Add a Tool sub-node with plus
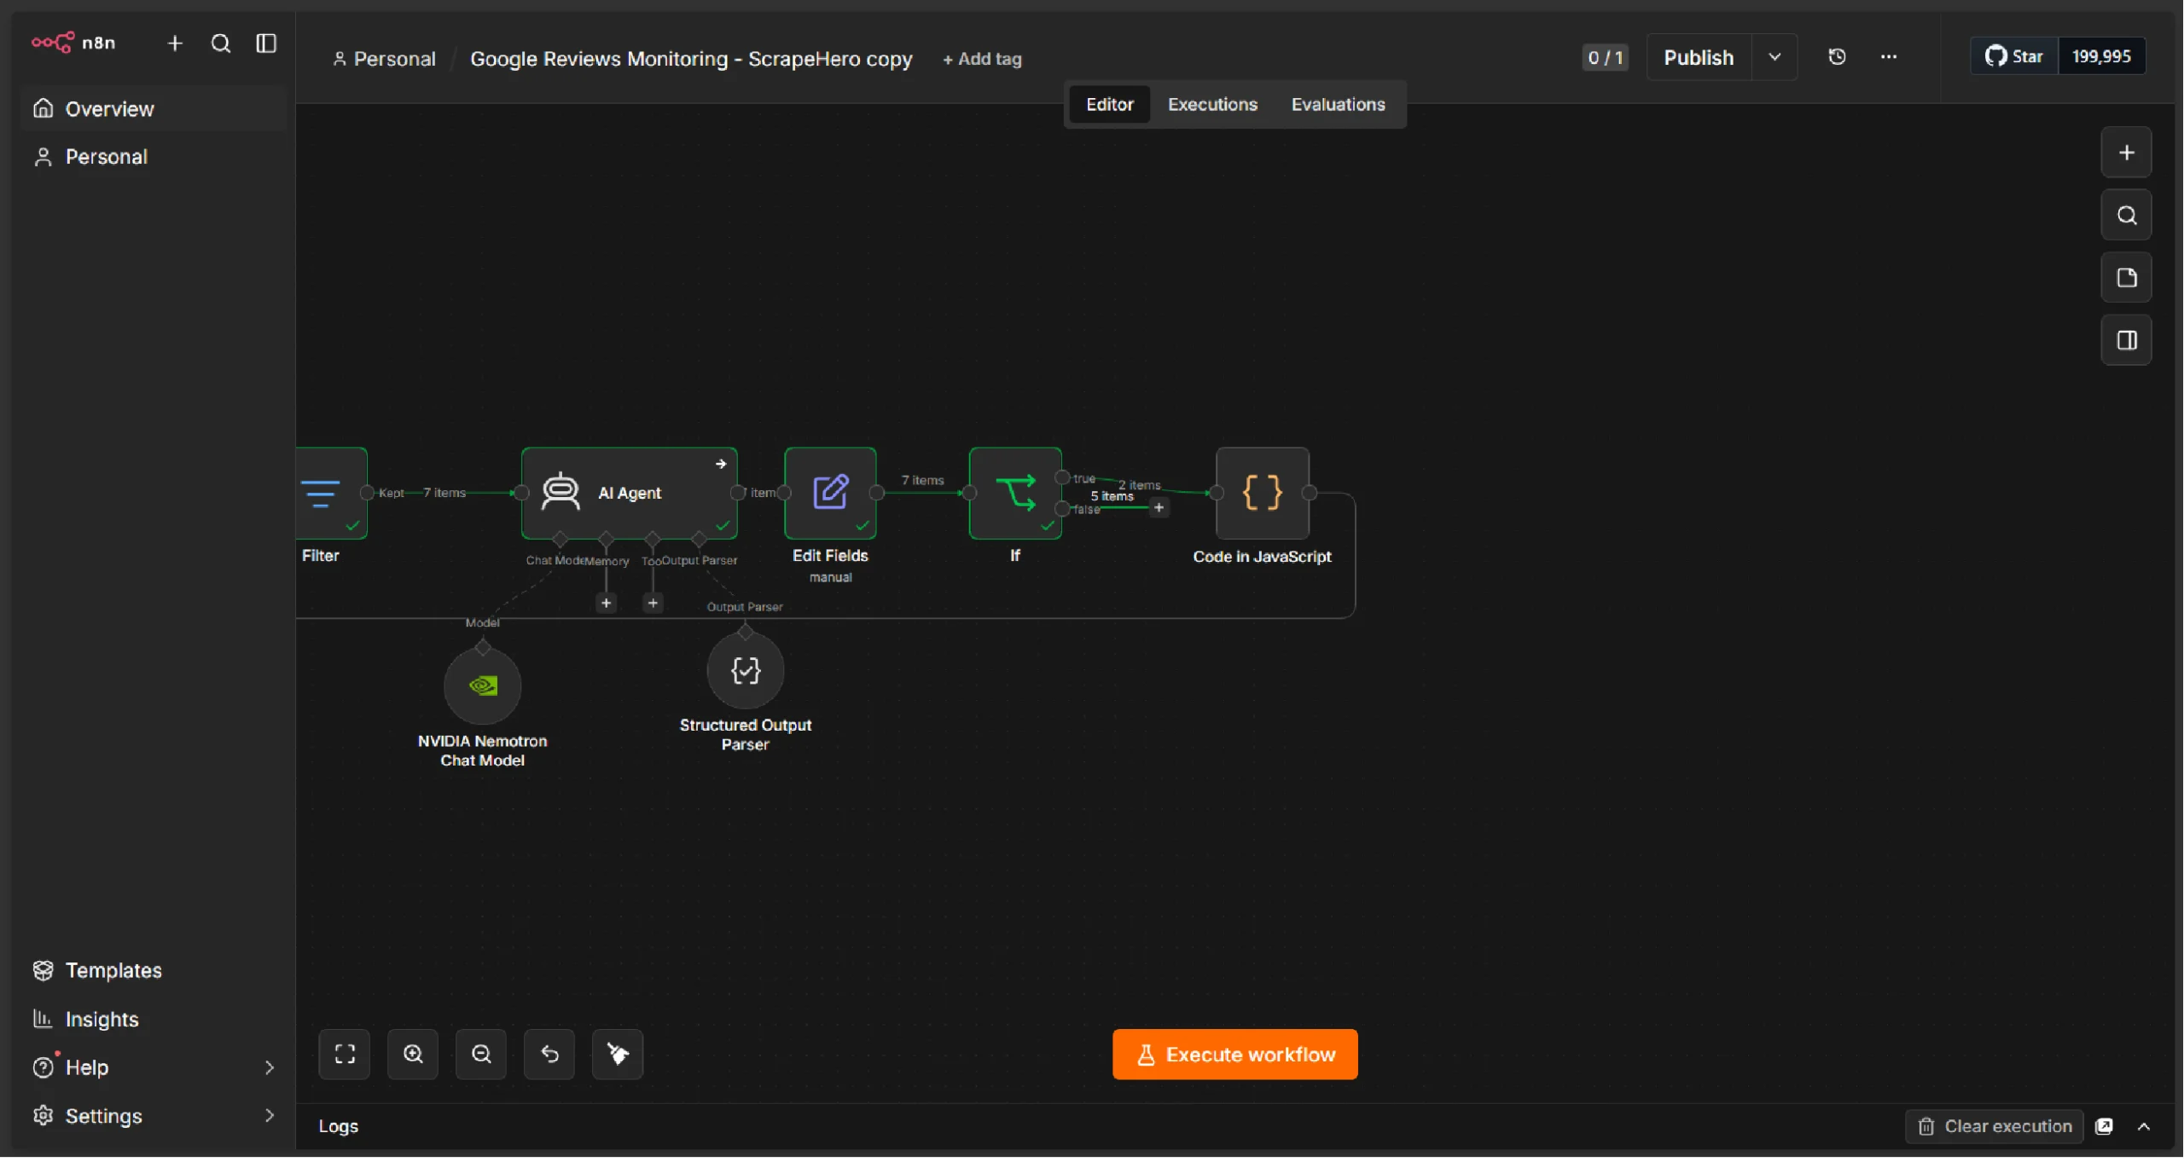The height and width of the screenshot is (1162, 2184). 653,604
